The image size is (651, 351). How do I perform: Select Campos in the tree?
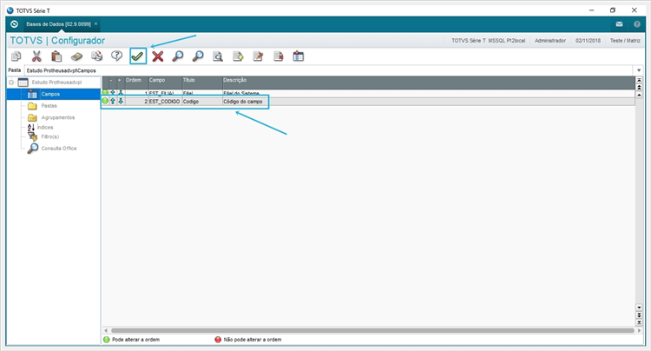pyautogui.click(x=50, y=95)
